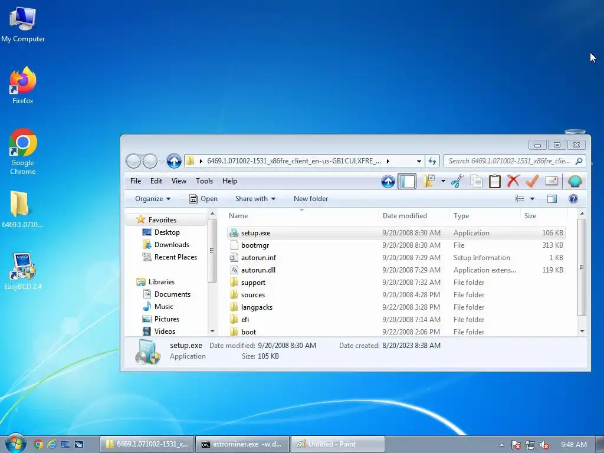Select Favorites in the navigation pane
This screenshot has height=453, width=604.
(x=162, y=220)
